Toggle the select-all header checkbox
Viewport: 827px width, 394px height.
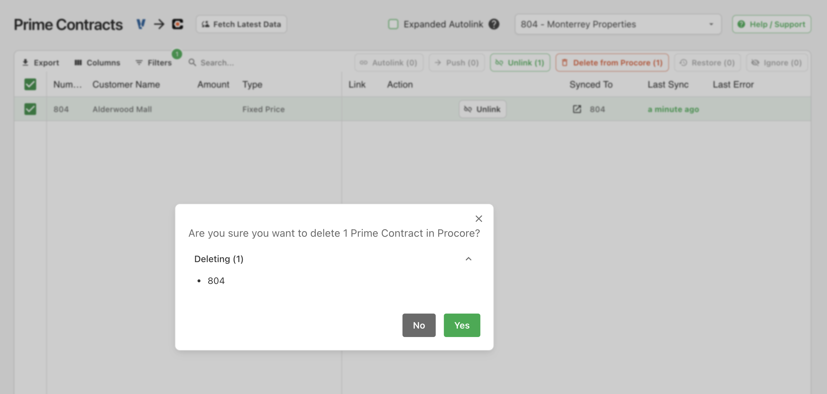tap(30, 84)
